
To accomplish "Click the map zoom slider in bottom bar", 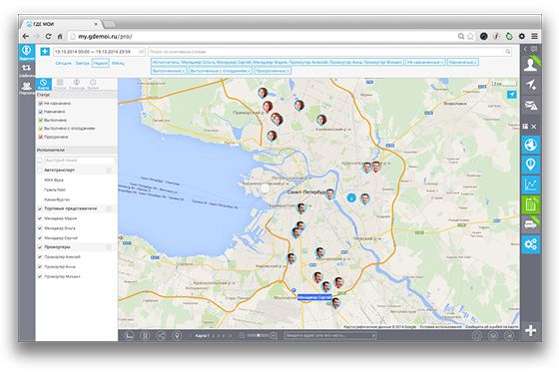I will [x=259, y=335].
